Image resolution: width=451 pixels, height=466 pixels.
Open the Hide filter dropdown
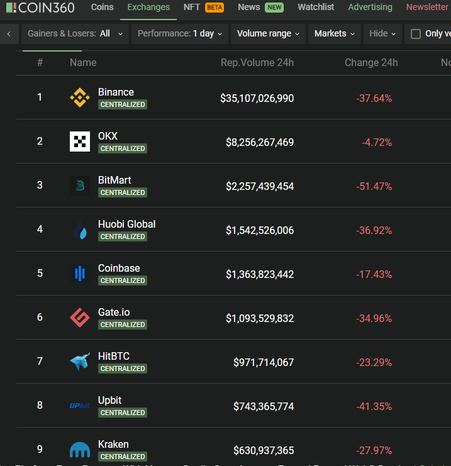[x=382, y=34]
